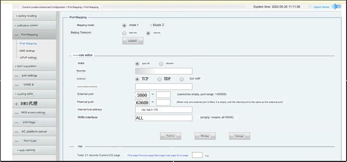Click Current Location breadcrumb text

click(x=60, y=7)
